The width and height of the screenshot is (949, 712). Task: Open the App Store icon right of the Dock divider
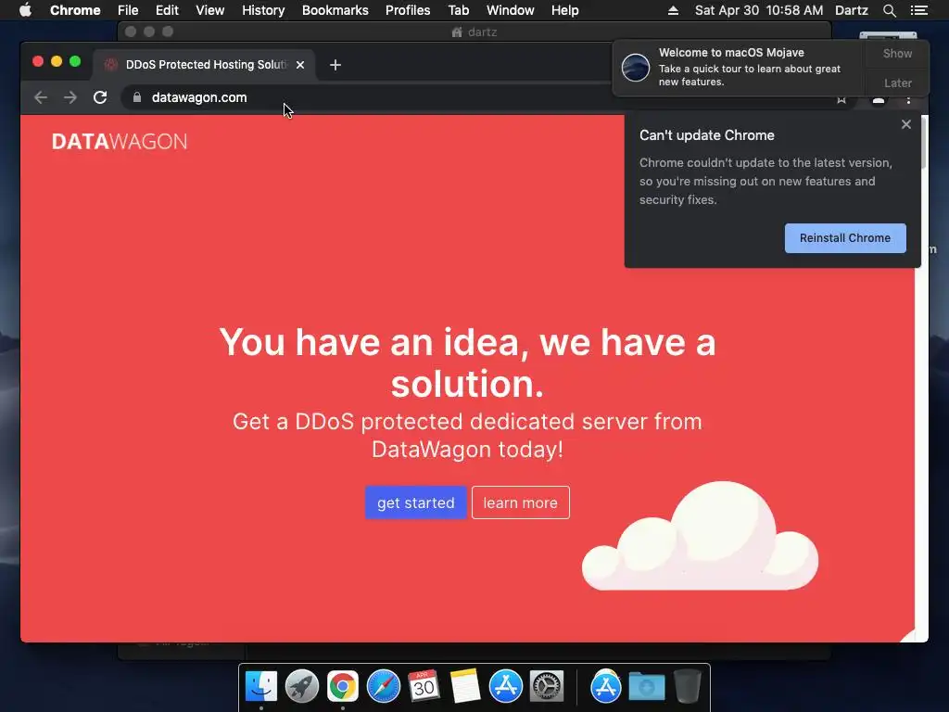tap(606, 687)
